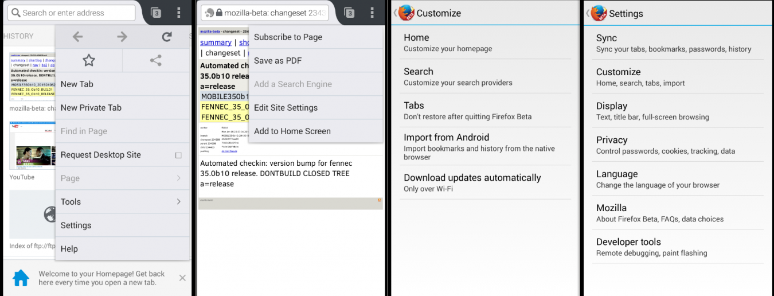
Task: Tap the share icon in the menu
Action: [x=155, y=60]
